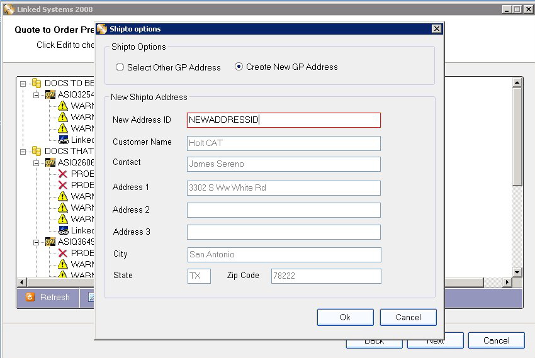Select the ASIQ2606 tree row text
The width and height of the screenshot is (535, 358).
(x=76, y=162)
